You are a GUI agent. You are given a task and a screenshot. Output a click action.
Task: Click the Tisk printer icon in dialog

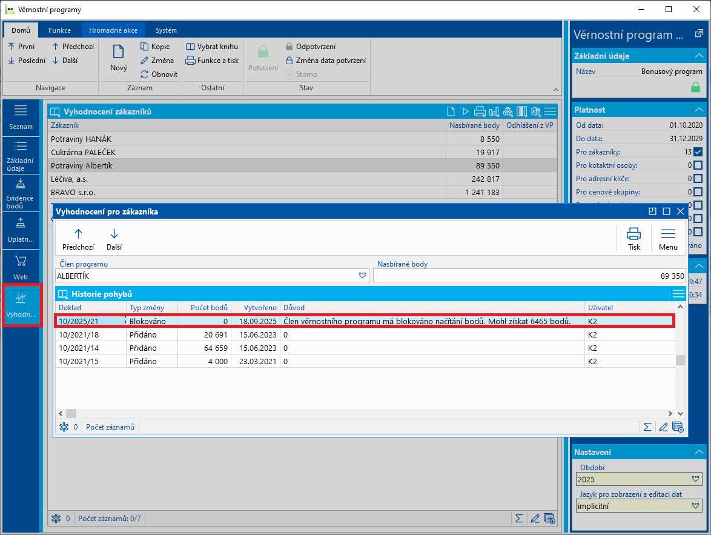(633, 234)
